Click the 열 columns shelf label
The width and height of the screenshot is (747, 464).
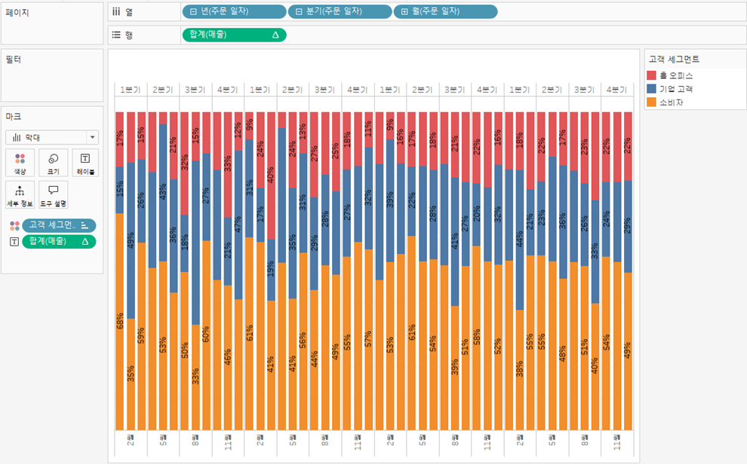click(129, 11)
